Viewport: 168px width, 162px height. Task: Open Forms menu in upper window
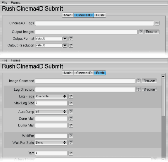coord(16,2)
